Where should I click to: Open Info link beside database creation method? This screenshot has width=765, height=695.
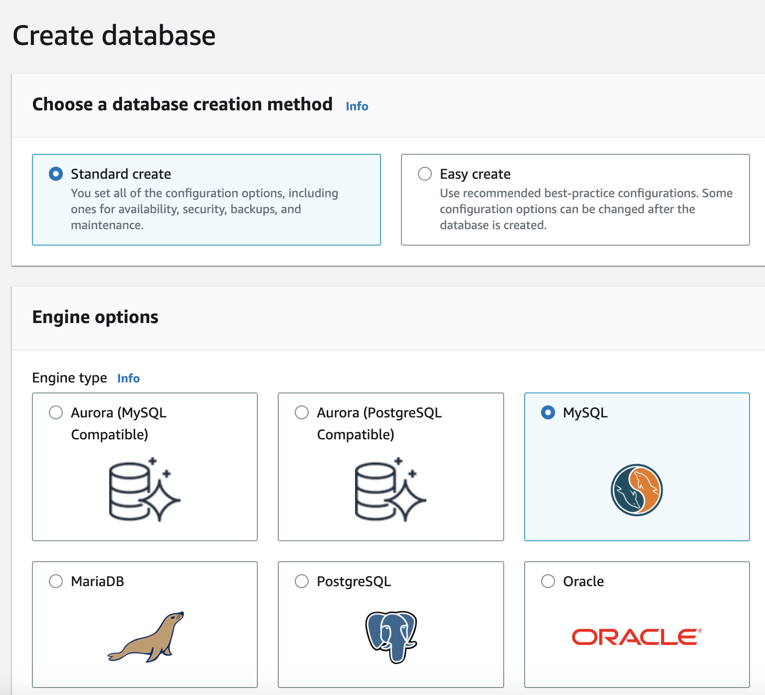[357, 106]
